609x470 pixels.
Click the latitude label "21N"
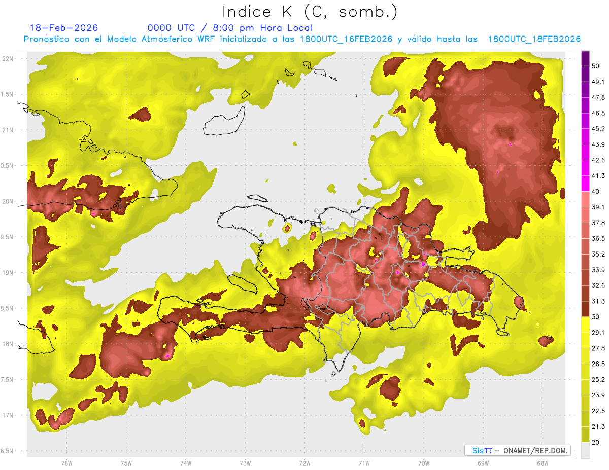(8, 130)
